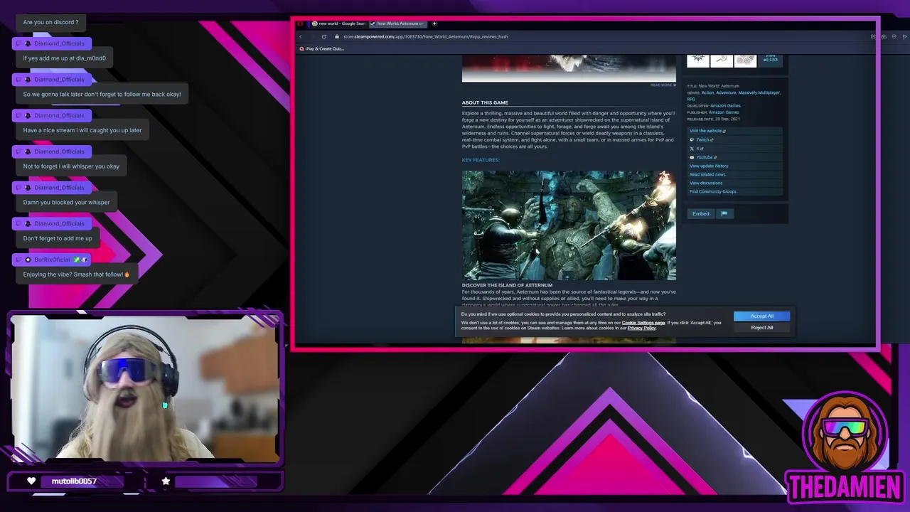Click chat message 'If yes add me up at dia_m0nd0'
This screenshot has width=910, height=512.
64,58
